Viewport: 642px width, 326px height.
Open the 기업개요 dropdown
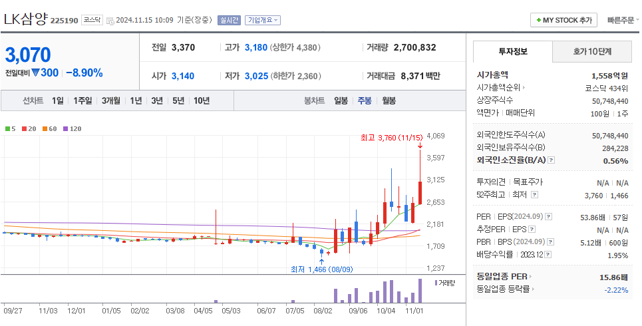pos(263,20)
